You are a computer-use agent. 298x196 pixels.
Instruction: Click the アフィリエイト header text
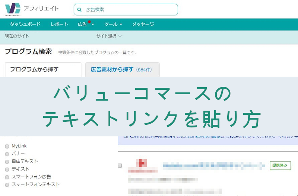click(x=41, y=9)
